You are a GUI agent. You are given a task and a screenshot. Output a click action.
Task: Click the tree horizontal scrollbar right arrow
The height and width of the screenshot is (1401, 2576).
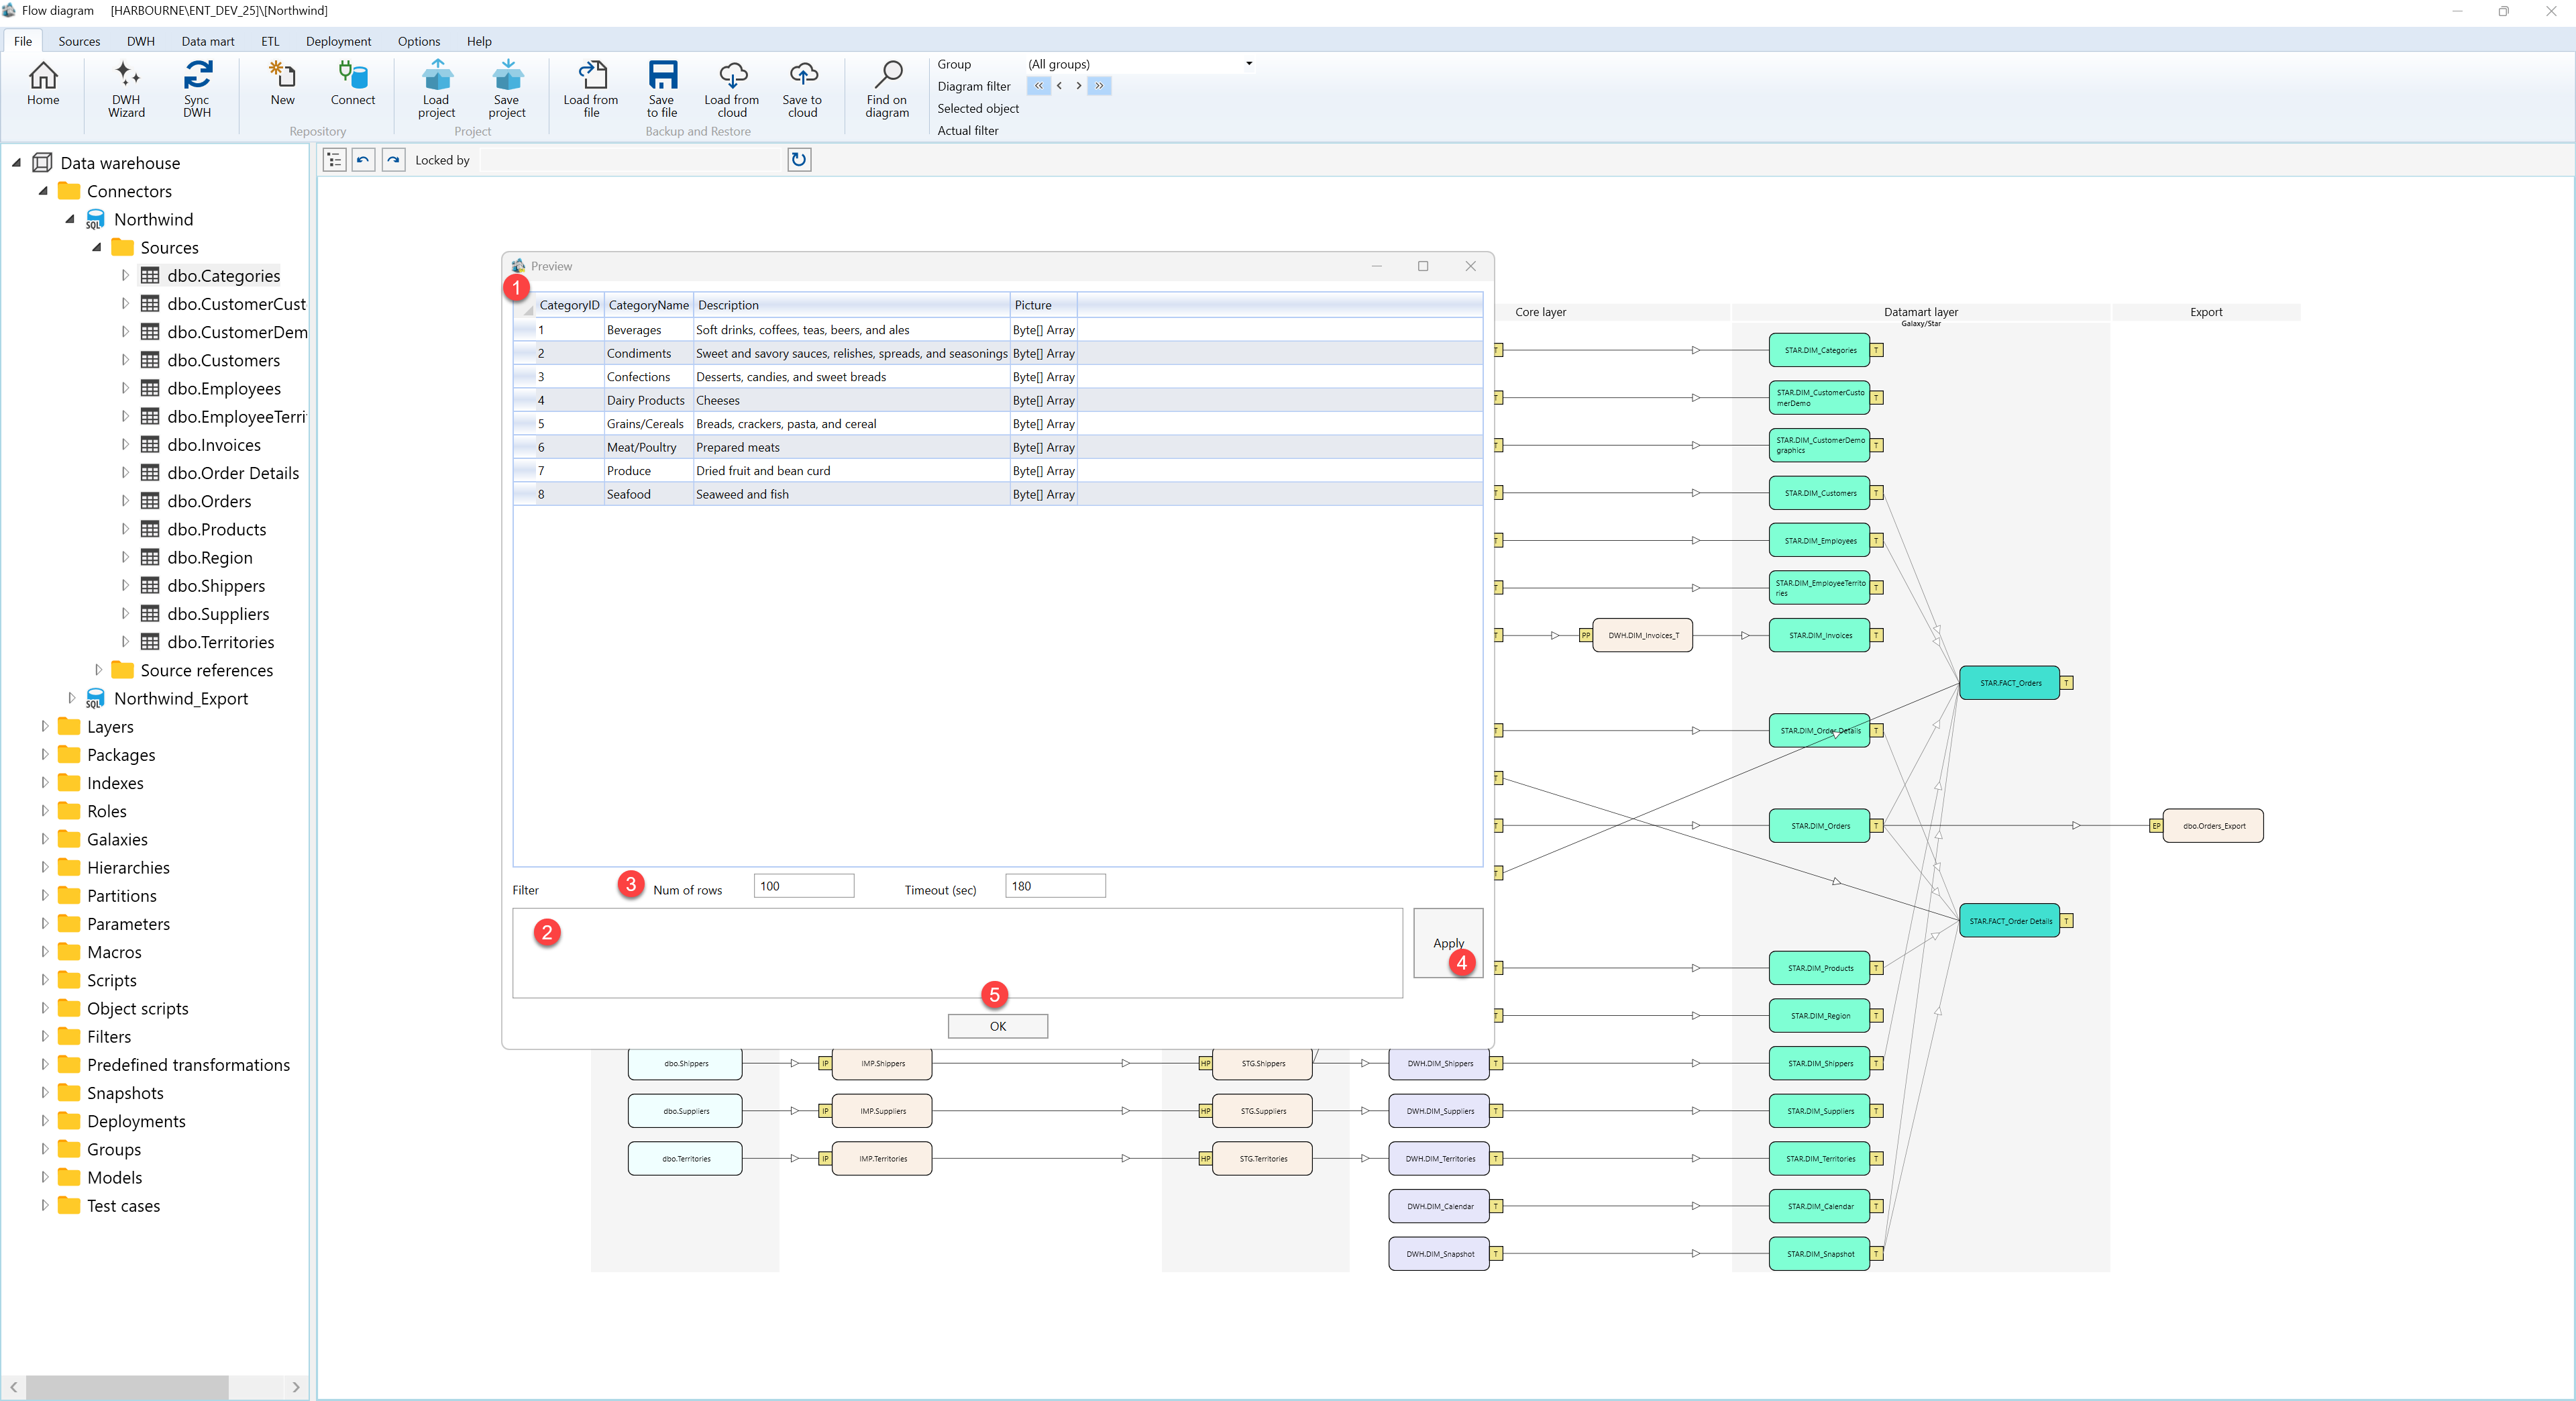(296, 1387)
